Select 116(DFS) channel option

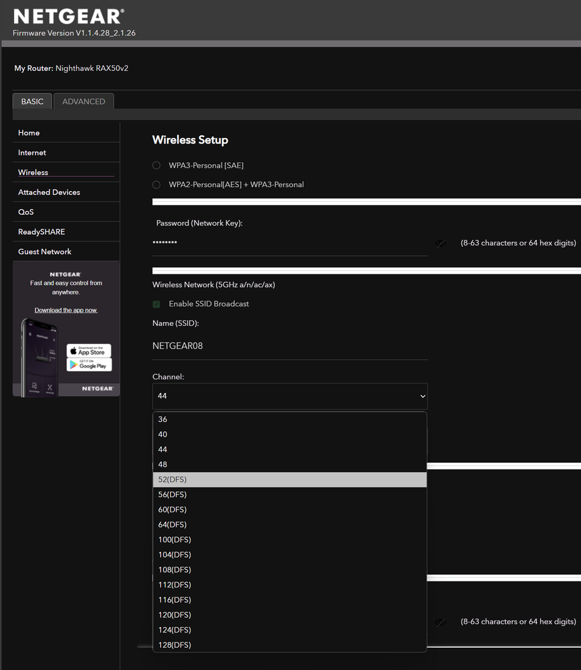pos(290,600)
